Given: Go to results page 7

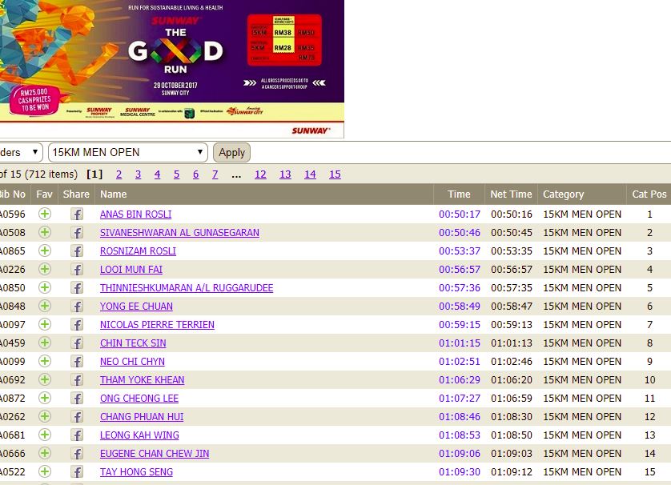Looking at the screenshot, I should coord(215,174).
